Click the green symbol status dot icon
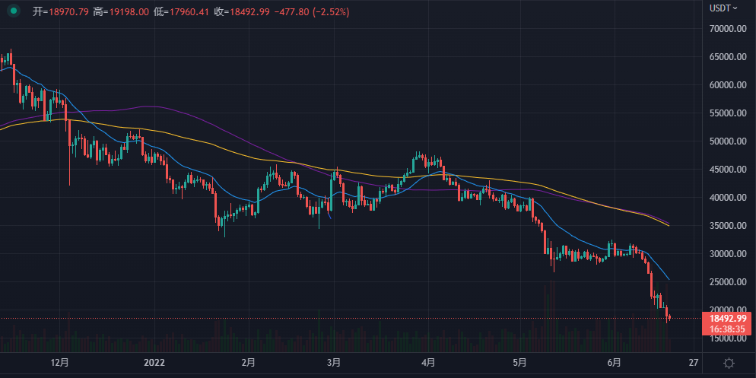This screenshot has width=756, height=378. coord(14,11)
